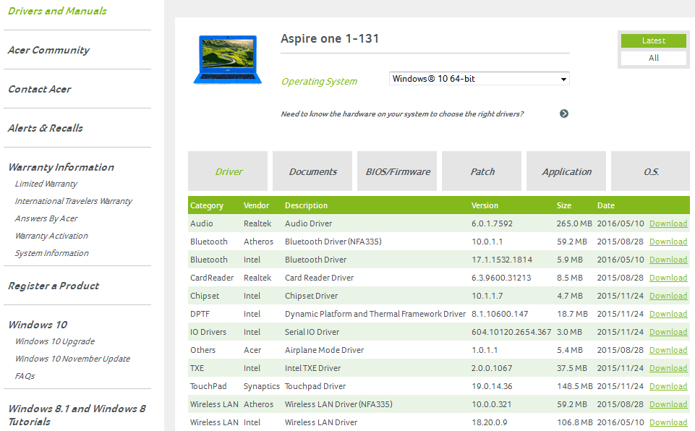This screenshot has width=695, height=431.
Task: Download the Intel Bluetooth Driver
Action: coord(668,260)
